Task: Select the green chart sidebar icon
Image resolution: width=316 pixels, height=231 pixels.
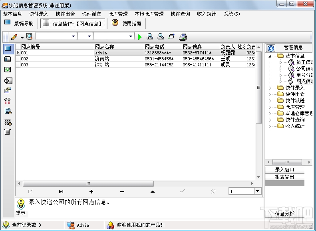Action: pos(8,70)
